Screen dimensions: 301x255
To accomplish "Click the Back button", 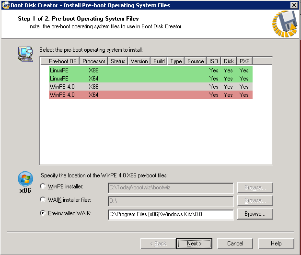I will 158,243.
